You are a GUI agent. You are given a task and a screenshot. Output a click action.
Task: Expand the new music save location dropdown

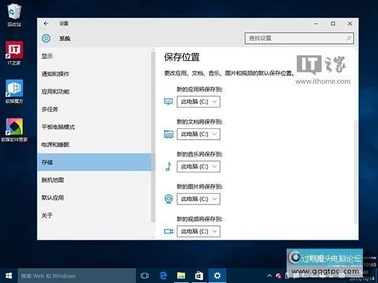[198, 167]
